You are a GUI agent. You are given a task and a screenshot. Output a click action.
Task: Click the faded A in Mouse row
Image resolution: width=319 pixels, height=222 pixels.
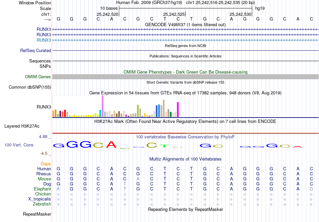click(138, 179)
